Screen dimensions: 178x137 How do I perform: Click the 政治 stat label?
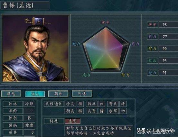[x=153, y=61]
